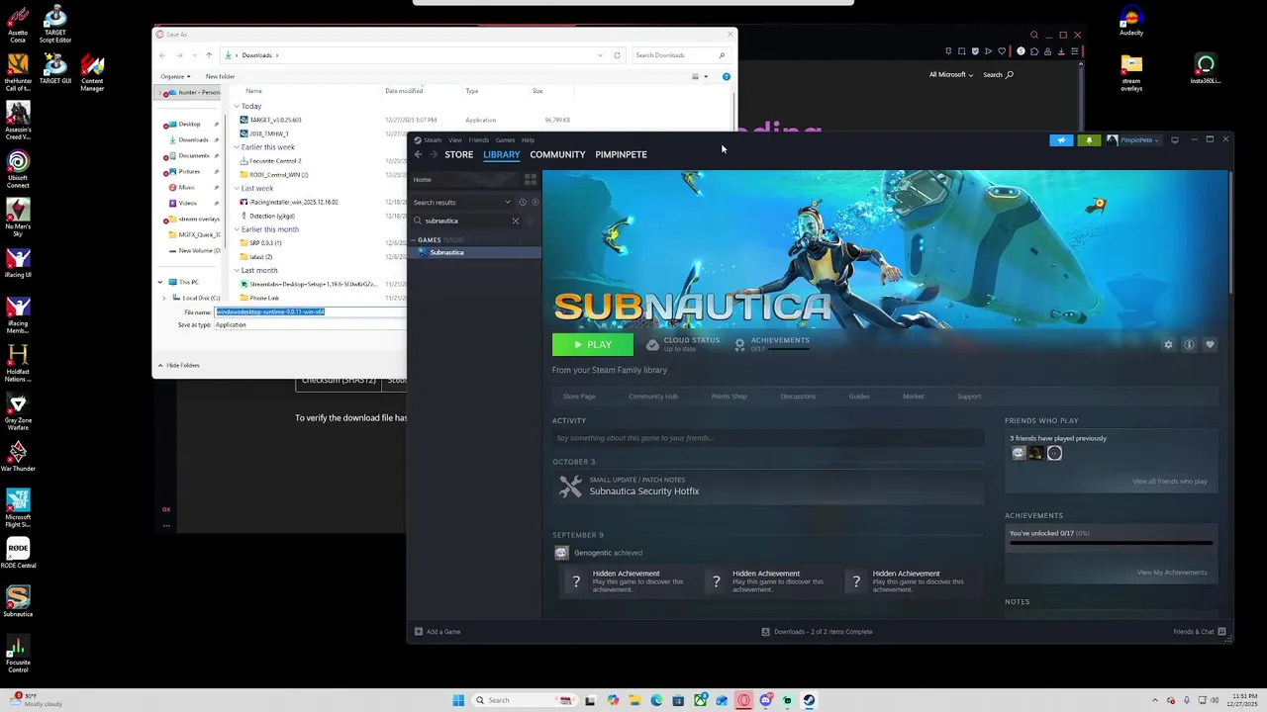Open the PIMPINPETE profile tab

[621, 154]
